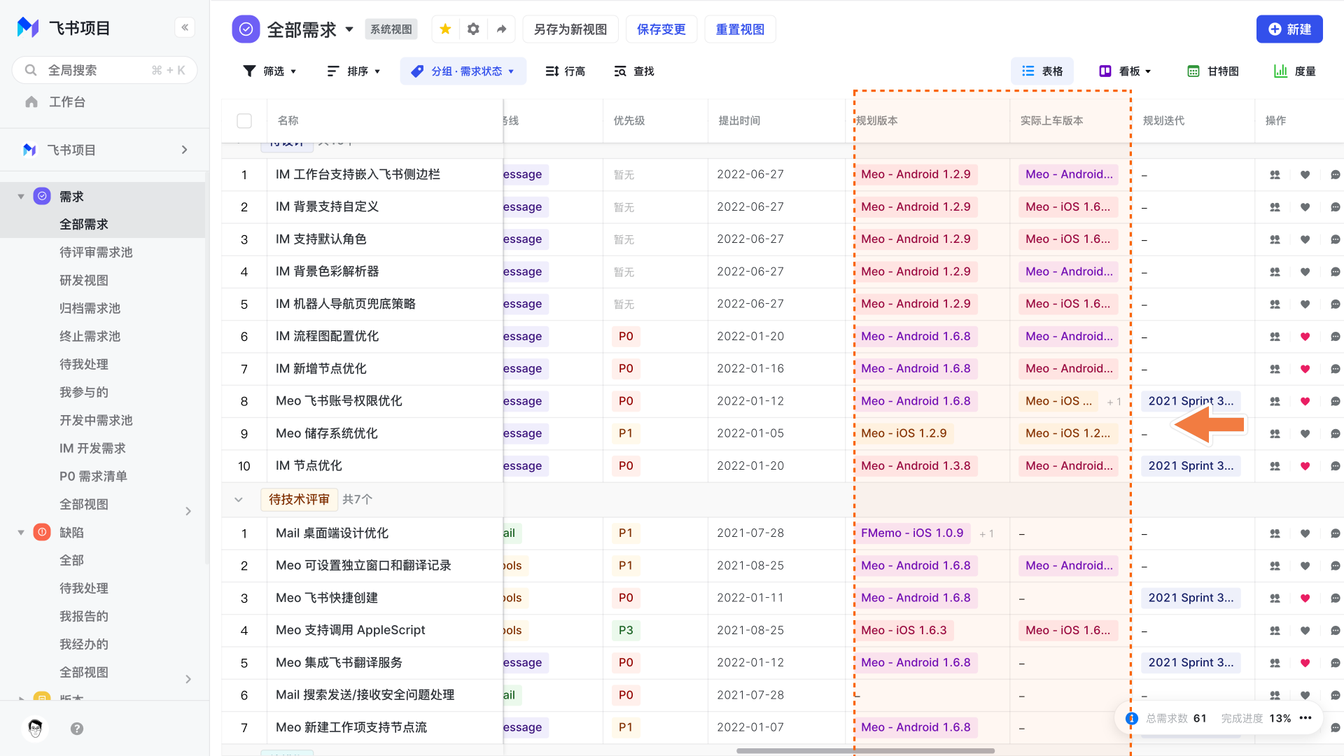Viewport: 1344px width, 756px height.
Task: Click the 全部需求 view icon
Action: (x=246, y=29)
